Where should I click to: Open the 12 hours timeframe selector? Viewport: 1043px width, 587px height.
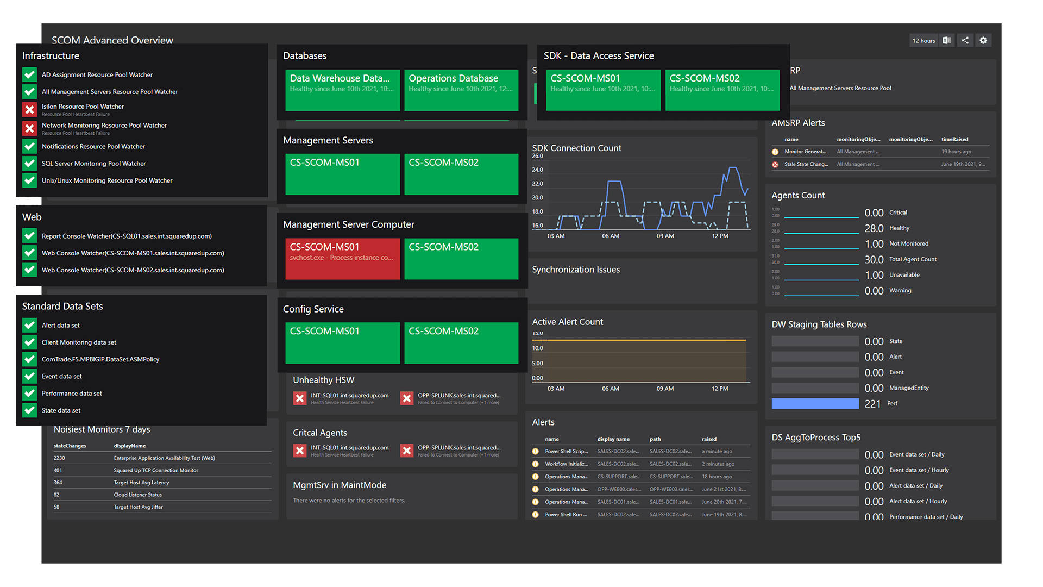click(x=923, y=40)
